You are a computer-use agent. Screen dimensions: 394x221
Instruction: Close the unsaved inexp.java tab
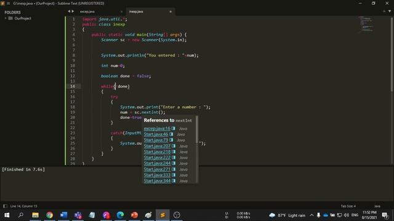[171, 12]
